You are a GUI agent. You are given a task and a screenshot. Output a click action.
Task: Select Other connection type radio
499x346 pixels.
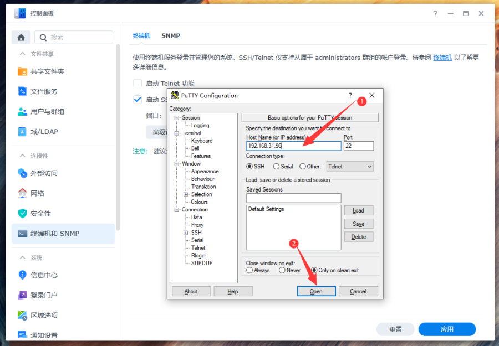(303, 167)
